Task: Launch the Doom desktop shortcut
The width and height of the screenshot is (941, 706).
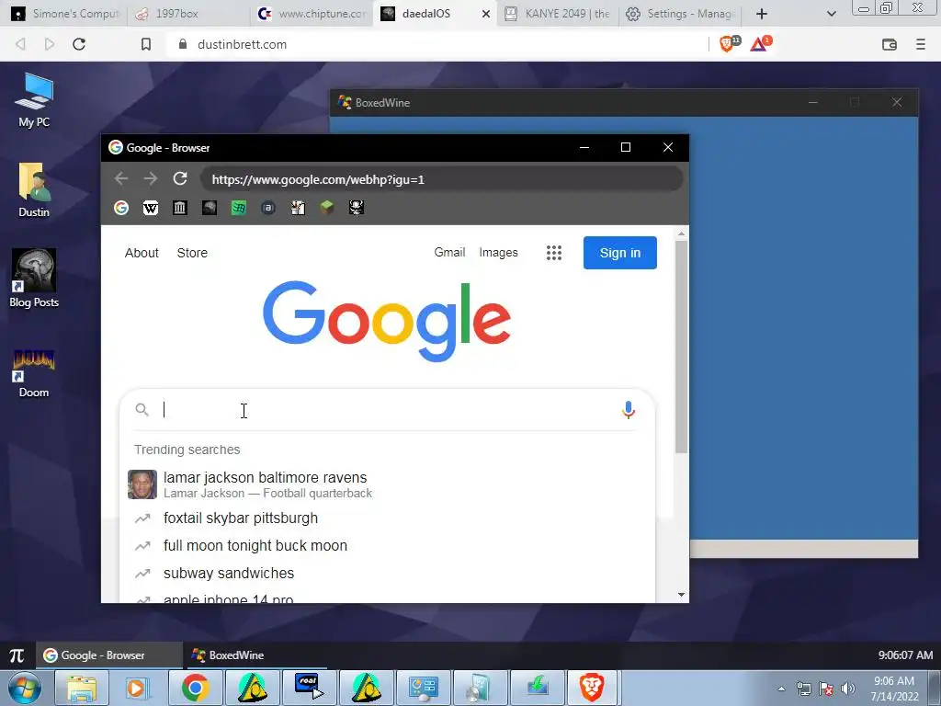Action: pos(34,373)
